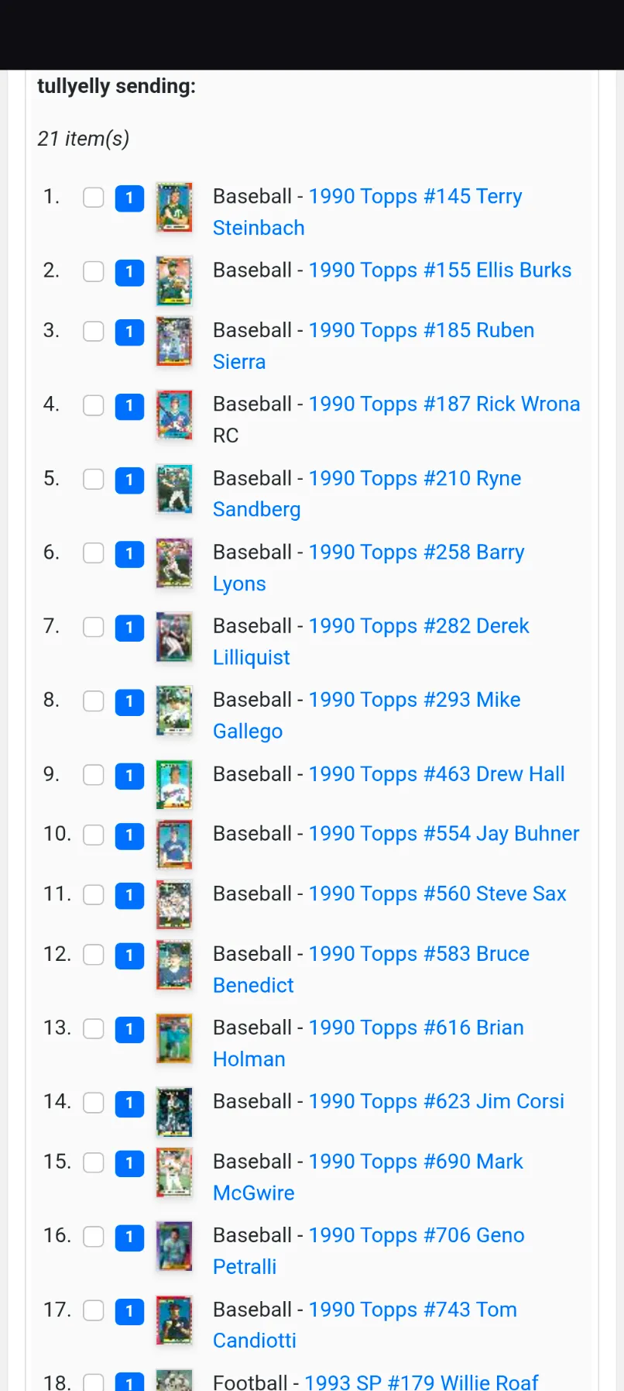
Task: Open 1990 Topps #293 Mike Gallego link
Action: (x=367, y=715)
